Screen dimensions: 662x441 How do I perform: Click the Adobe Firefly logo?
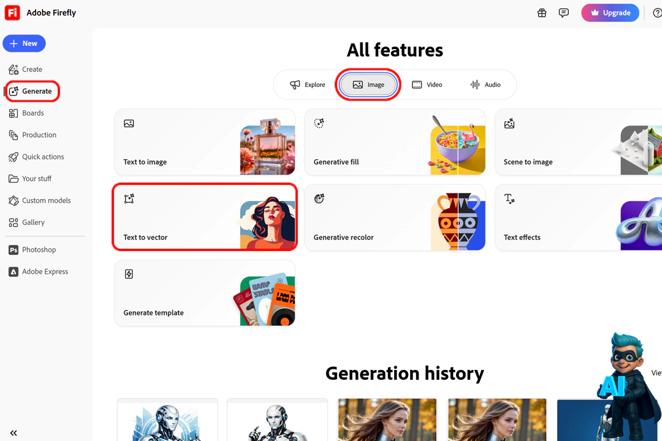tap(12, 12)
